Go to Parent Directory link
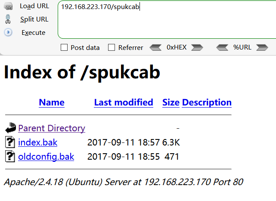Screen dimensions: 276x201 52,128
